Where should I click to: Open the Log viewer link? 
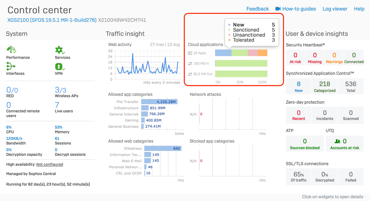[335, 9]
